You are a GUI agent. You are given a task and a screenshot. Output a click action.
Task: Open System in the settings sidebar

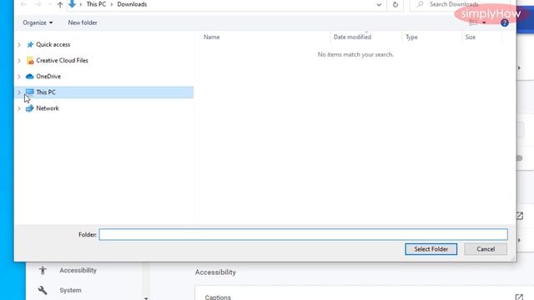point(70,291)
